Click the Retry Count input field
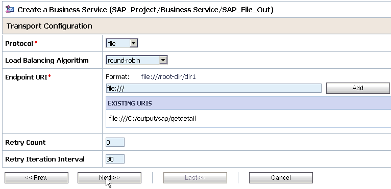The height and width of the screenshot is (189, 391). (115, 143)
